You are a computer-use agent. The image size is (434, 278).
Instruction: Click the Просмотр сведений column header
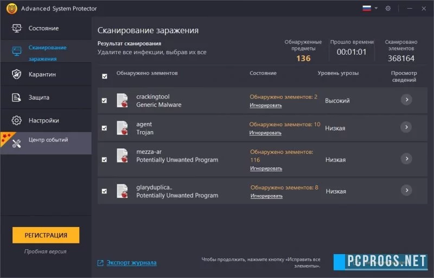(404, 76)
